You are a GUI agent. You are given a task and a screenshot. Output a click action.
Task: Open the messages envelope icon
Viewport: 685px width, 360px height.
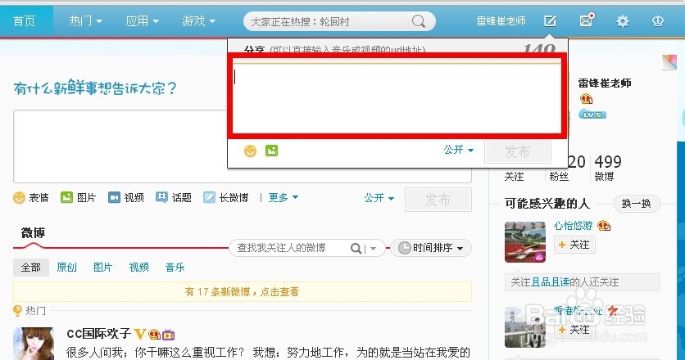(587, 20)
